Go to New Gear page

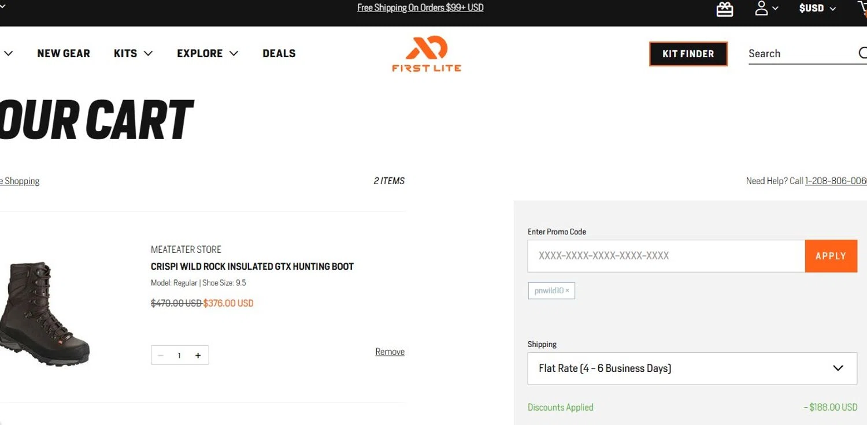(64, 53)
